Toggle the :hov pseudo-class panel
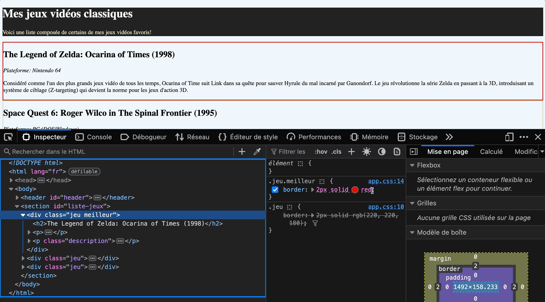Screen dimensions: 545x302 click(x=321, y=152)
